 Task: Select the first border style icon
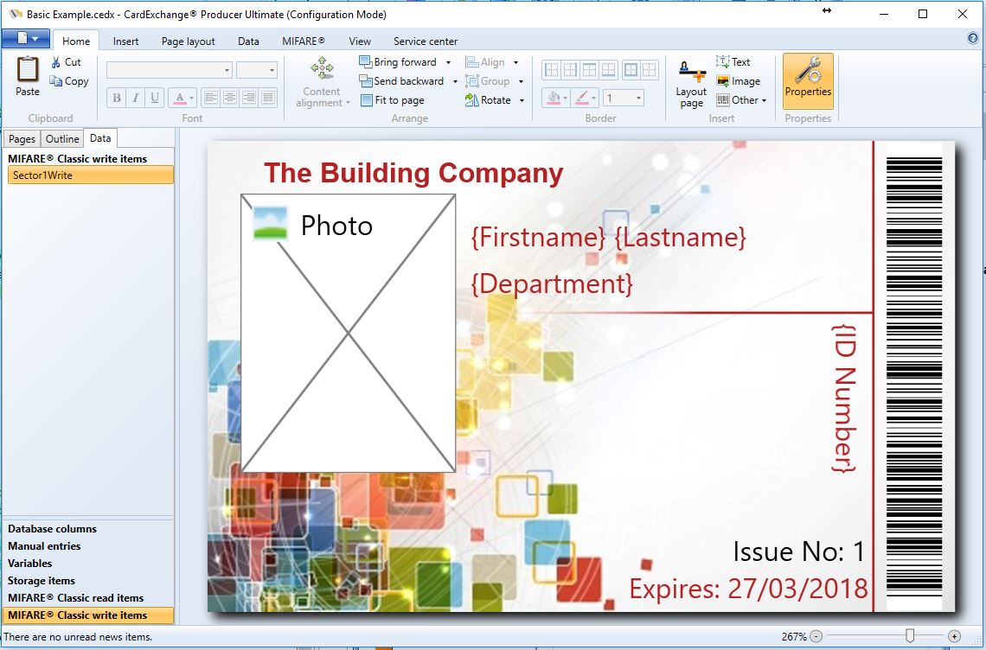(x=552, y=70)
